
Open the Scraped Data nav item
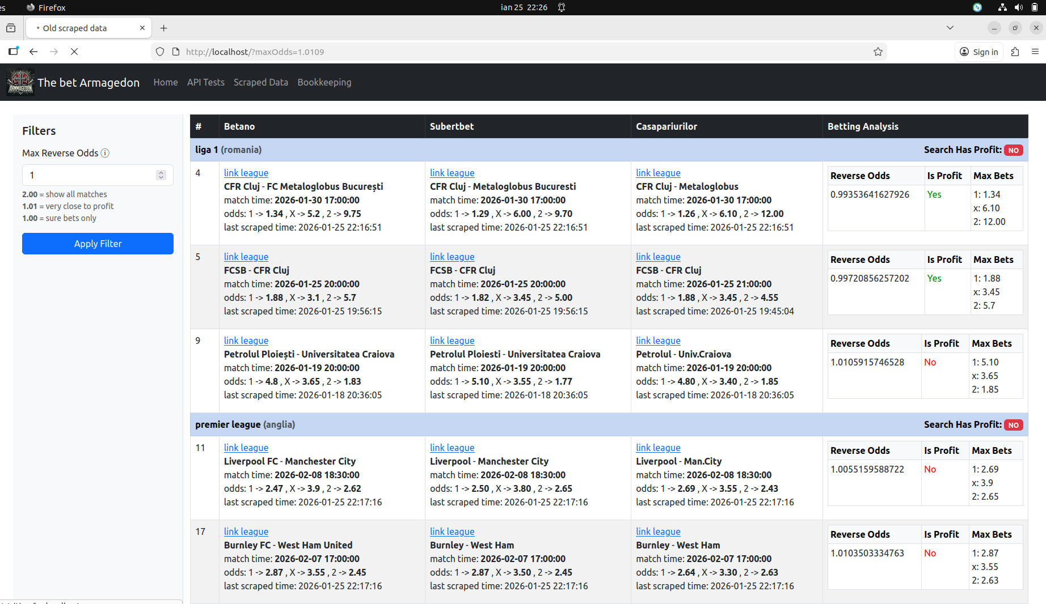pos(260,82)
